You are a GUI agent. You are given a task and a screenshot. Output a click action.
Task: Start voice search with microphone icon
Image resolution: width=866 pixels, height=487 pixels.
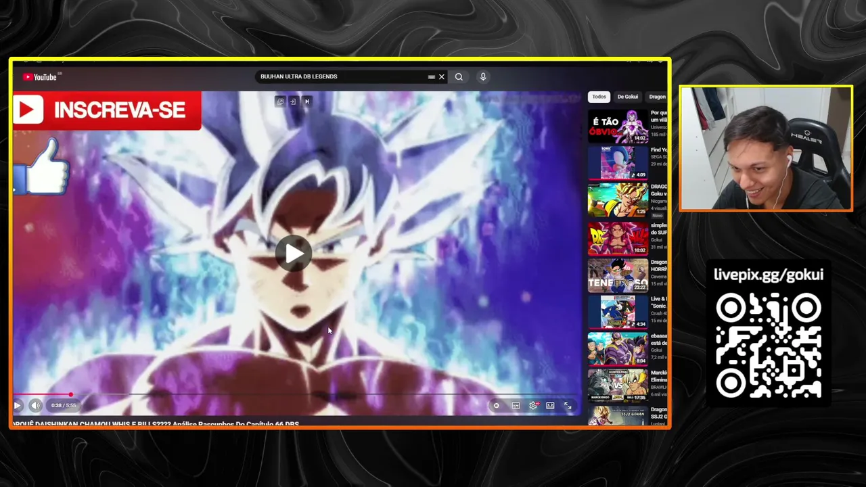tap(483, 76)
